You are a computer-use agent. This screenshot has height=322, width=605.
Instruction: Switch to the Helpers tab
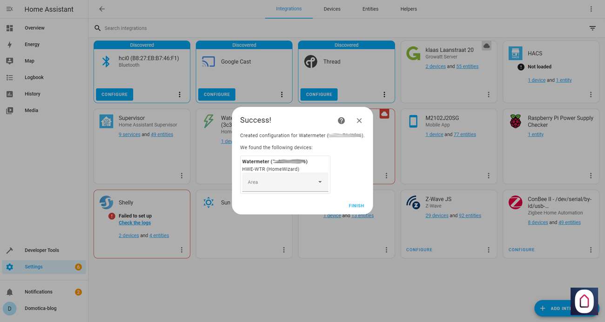[x=409, y=9]
